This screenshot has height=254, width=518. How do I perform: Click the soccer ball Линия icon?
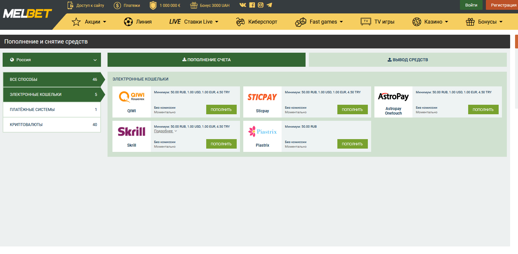(x=128, y=22)
